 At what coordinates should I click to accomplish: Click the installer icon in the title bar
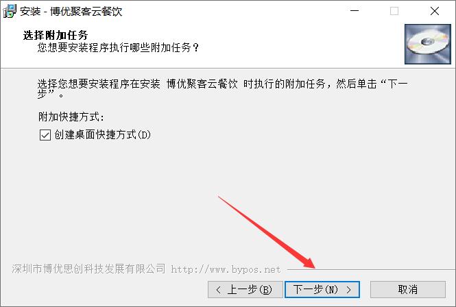click(x=10, y=11)
